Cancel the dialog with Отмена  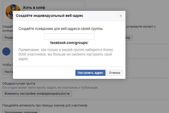point(114,73)
